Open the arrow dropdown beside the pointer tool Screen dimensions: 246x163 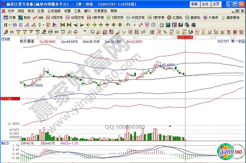pos(43,25)
